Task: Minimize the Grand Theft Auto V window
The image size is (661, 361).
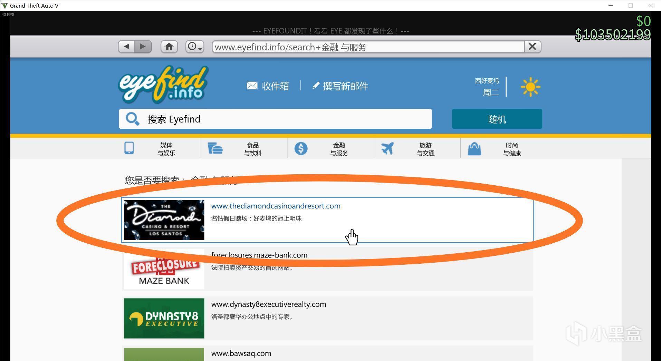Action: click(x=611, y=6)
